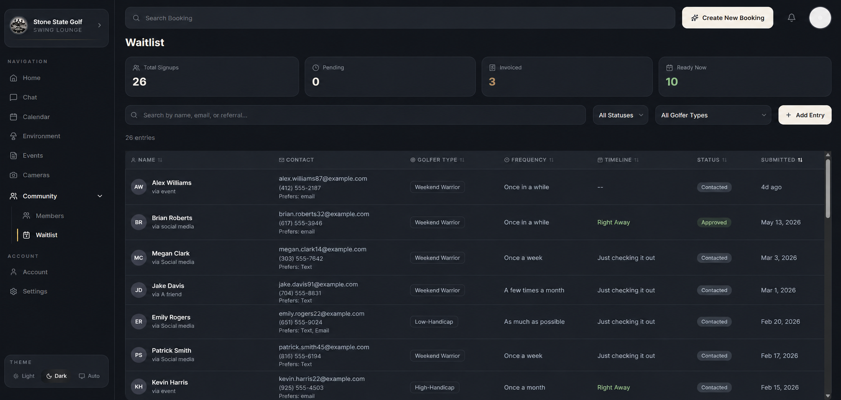Click the Total Signups people icon
This screenshot has height=400, width=841.
tap(136, 67)
